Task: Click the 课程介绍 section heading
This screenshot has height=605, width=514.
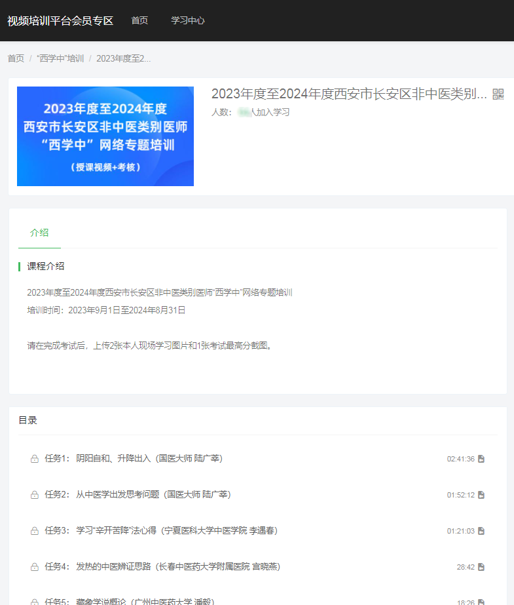Action: (x=45, y=266)
